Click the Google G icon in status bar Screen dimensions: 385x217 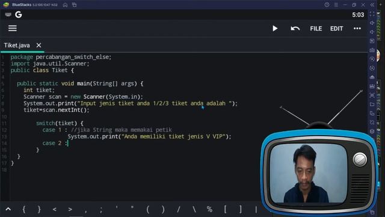19,14
